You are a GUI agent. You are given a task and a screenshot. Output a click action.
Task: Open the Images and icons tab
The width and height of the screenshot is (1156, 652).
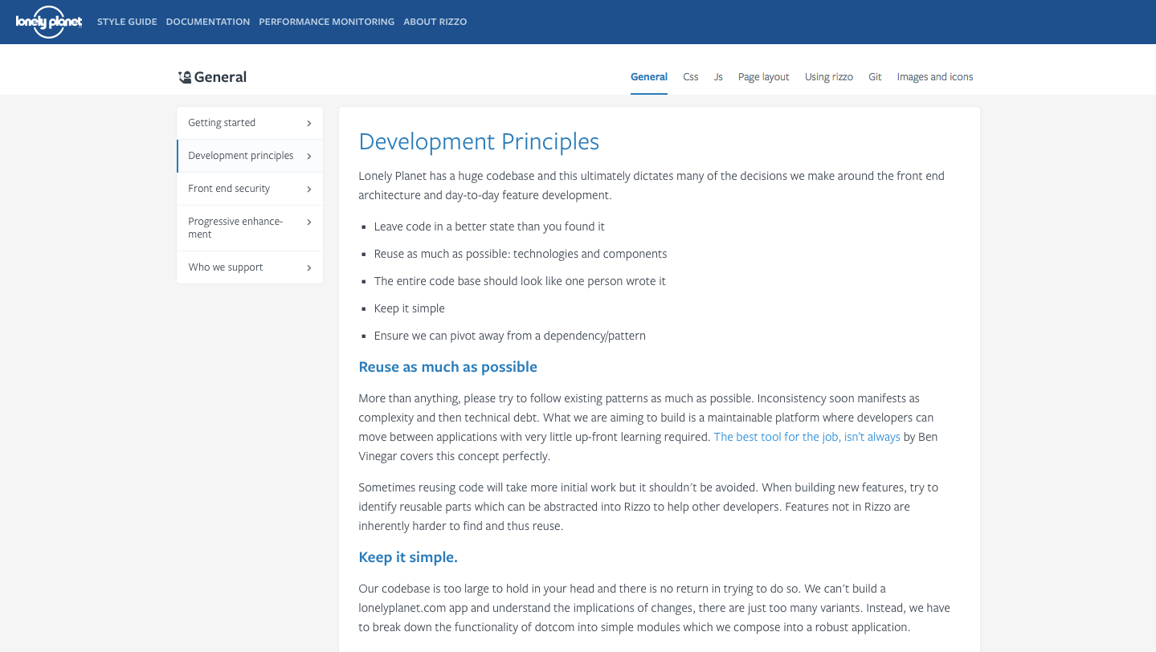click(934, 77)
